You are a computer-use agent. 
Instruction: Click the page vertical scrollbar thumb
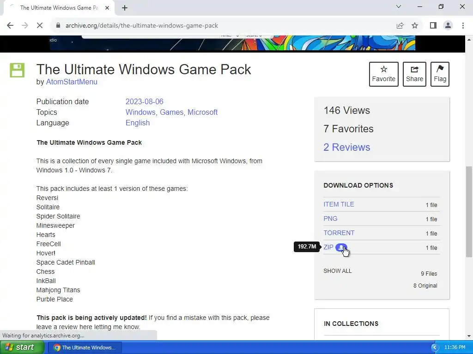click(469, 211)
